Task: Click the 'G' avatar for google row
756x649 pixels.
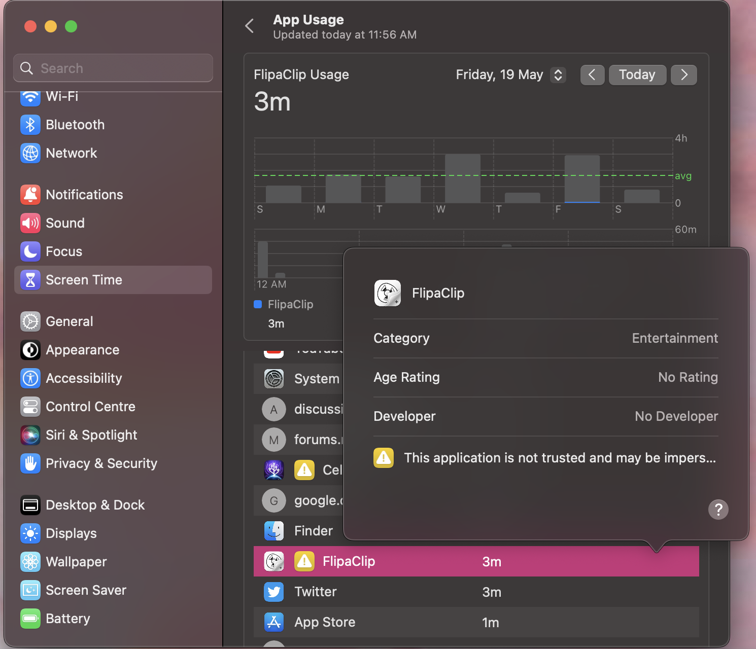Action: click(x=274, y=500)
